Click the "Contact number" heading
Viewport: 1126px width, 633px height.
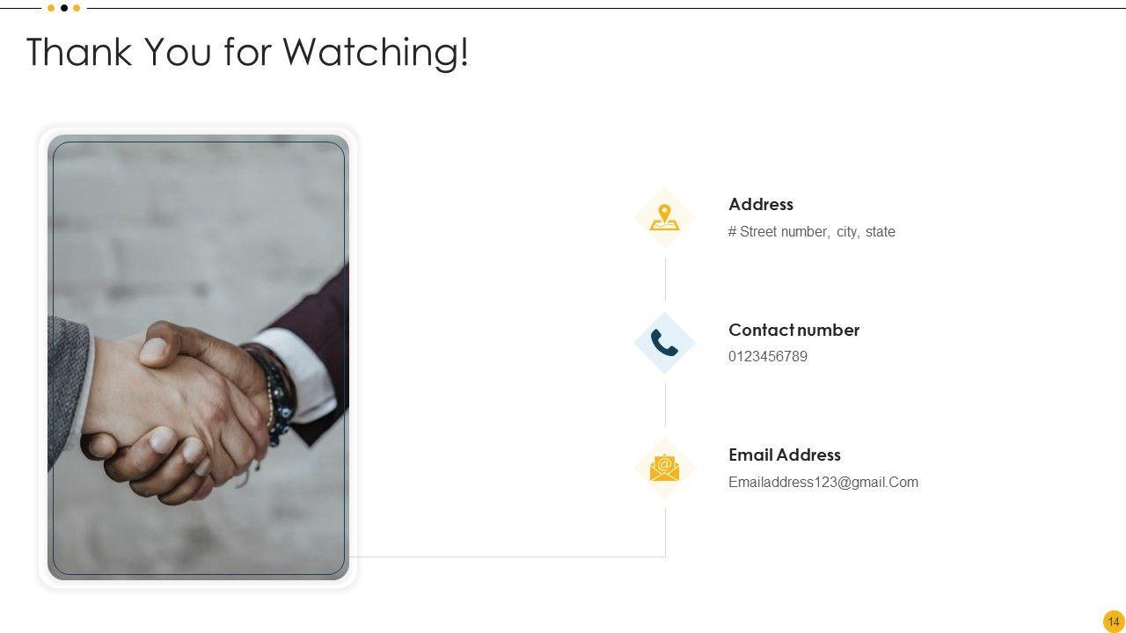pos(793,330)
